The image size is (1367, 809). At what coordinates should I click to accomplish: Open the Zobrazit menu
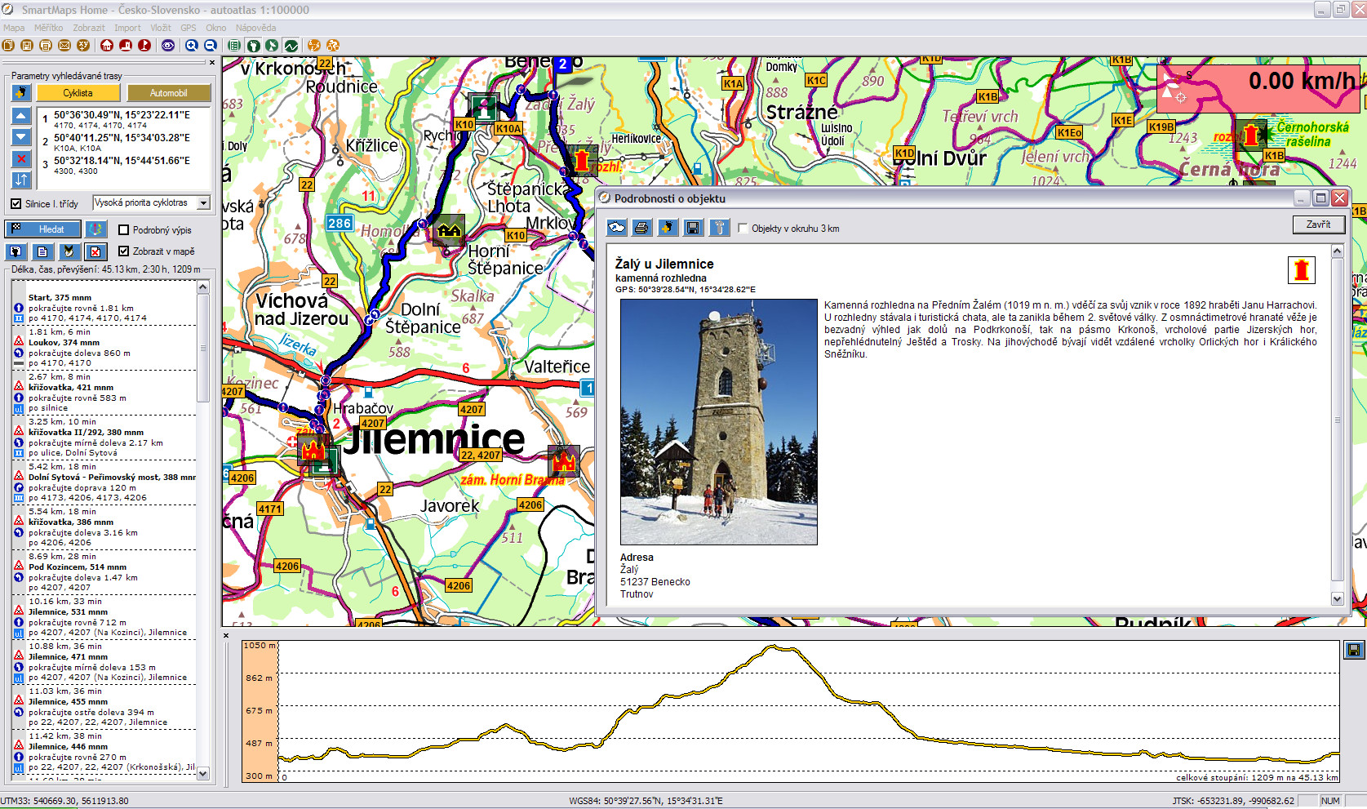tap(88, 28)
